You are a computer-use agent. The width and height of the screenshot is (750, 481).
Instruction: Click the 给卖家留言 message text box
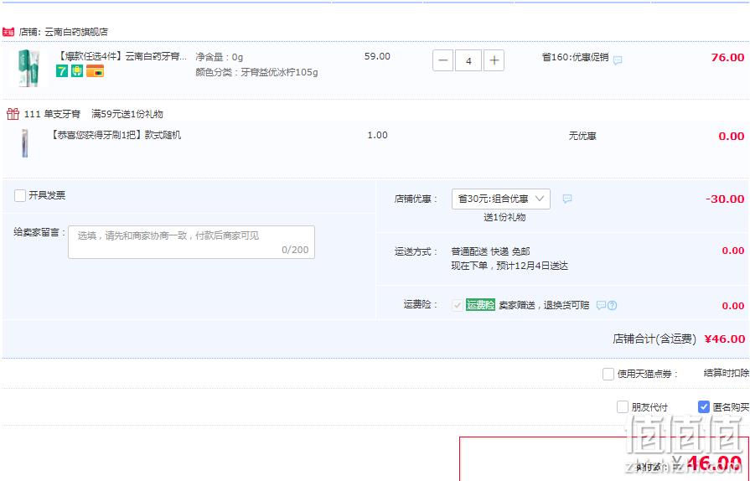click(x=191, y=242)
